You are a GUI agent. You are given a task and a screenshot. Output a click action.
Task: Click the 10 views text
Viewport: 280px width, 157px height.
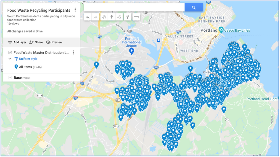pos(13,24)
